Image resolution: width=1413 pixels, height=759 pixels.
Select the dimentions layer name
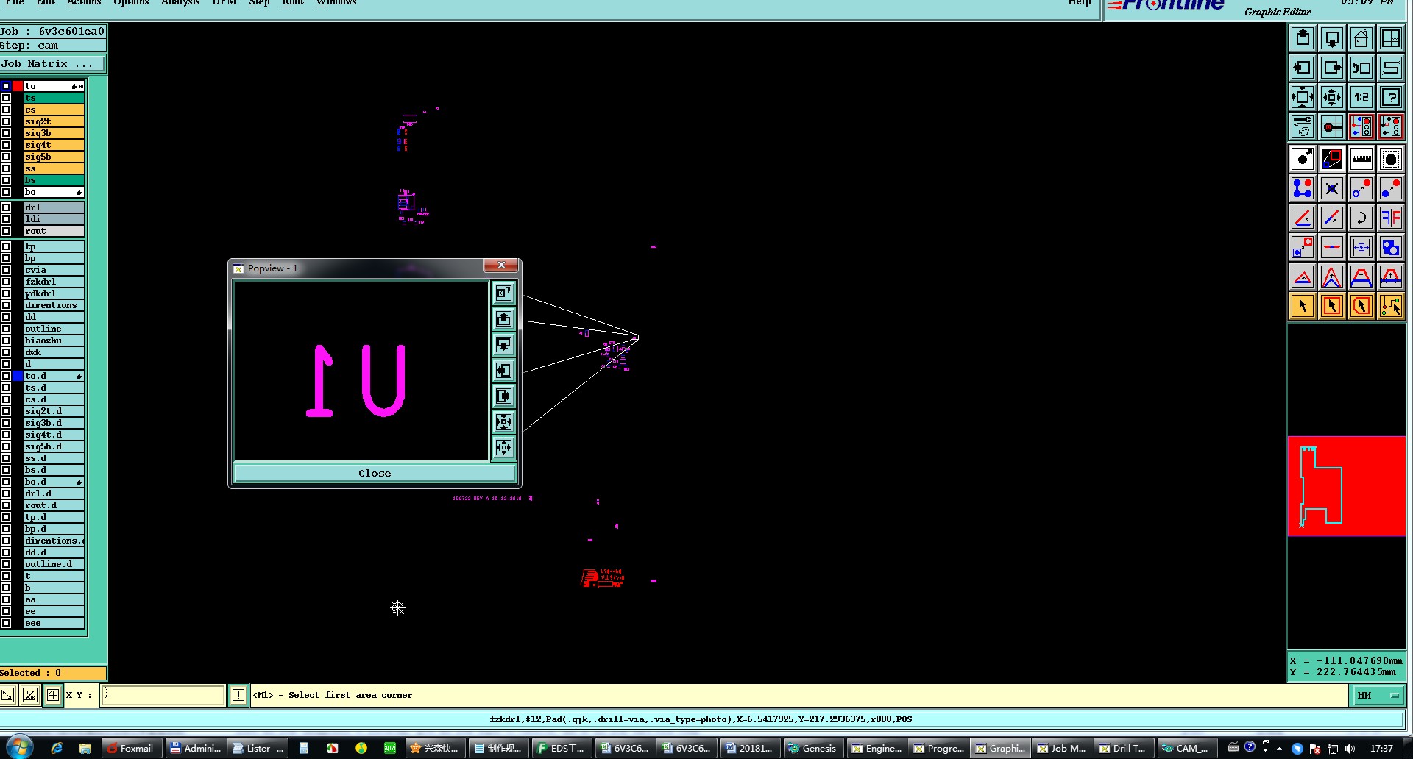point(54,305)
